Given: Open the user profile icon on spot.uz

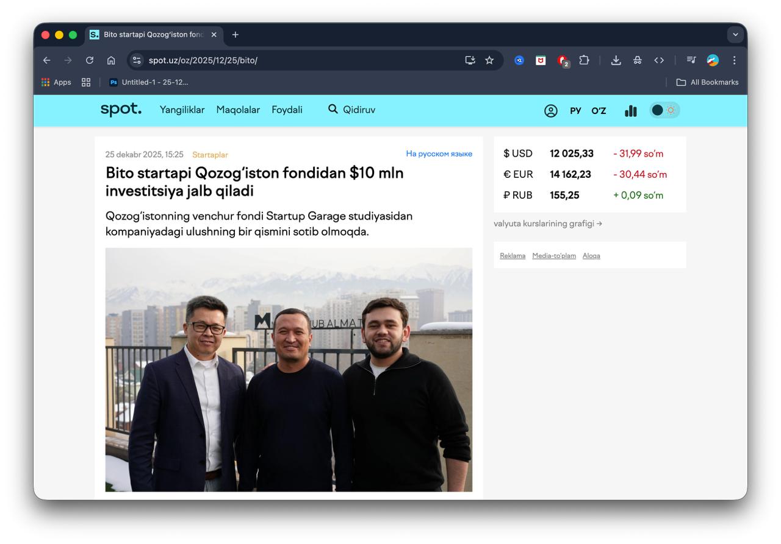Looking at the screenshot, I should pyautogui.click(x=550, y=110).
